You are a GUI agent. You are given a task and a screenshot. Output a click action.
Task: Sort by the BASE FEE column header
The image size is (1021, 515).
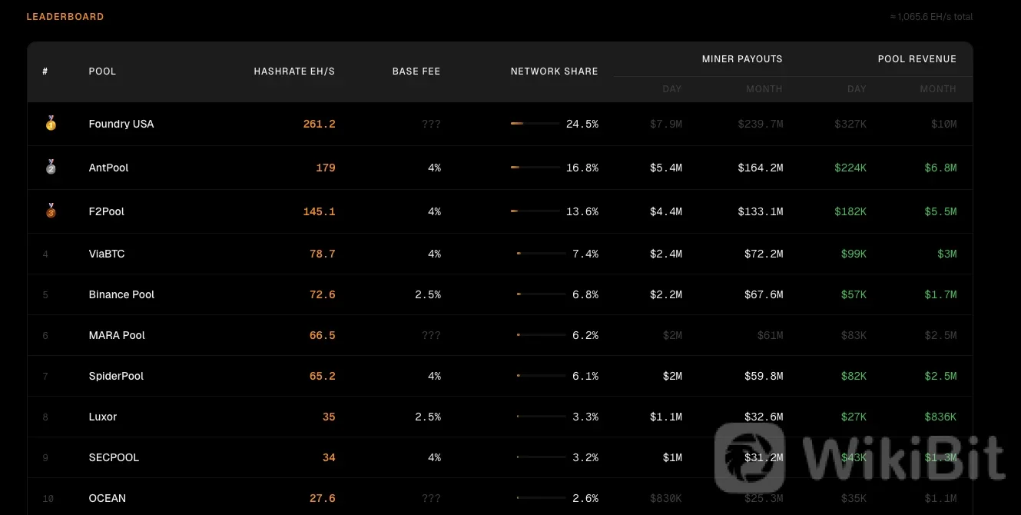[x=416, y=71]
